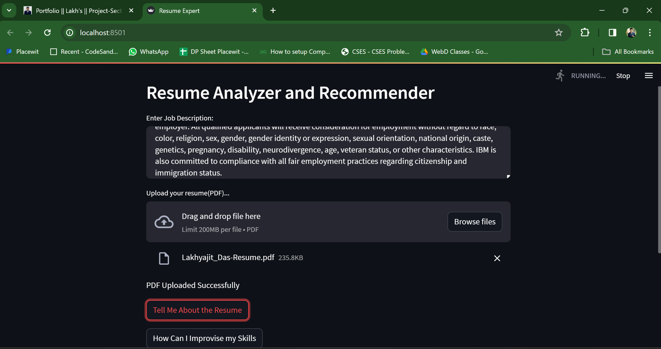The width and height of the screenshot is (661, 349).
Task: Click inside the job description text area
Action: (x=328, y=152)
